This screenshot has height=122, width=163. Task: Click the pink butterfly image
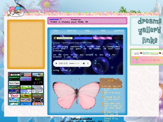point(76,94)
